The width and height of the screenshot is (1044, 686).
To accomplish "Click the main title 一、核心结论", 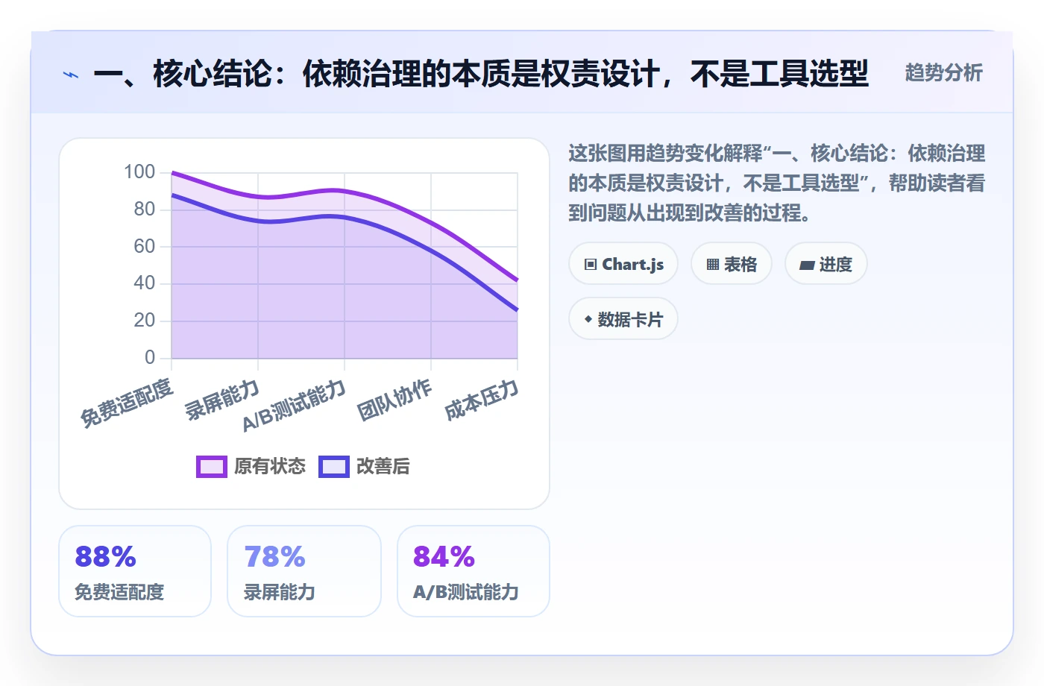I will point(481,74).
